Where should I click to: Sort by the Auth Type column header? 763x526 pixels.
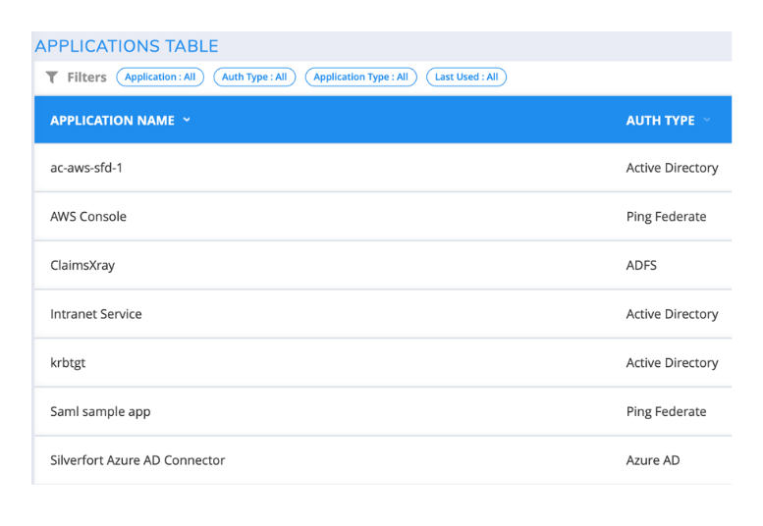pos(660,121)
